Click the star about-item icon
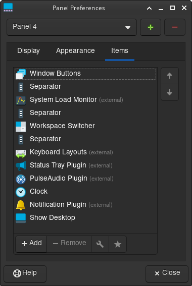192x286 pixels. pyautogui.click(x=118, y=244)
